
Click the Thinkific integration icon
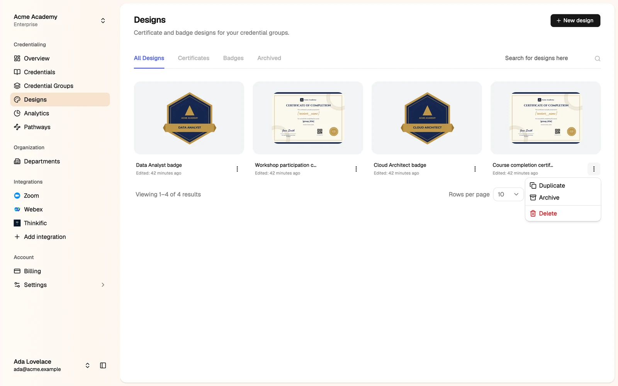point(17,223)
